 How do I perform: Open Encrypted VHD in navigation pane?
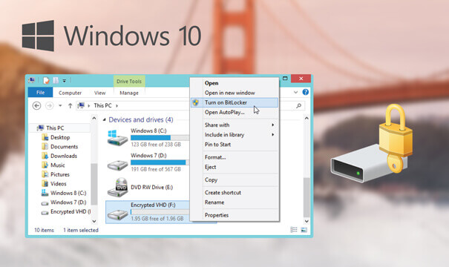(x=71, y=211)
